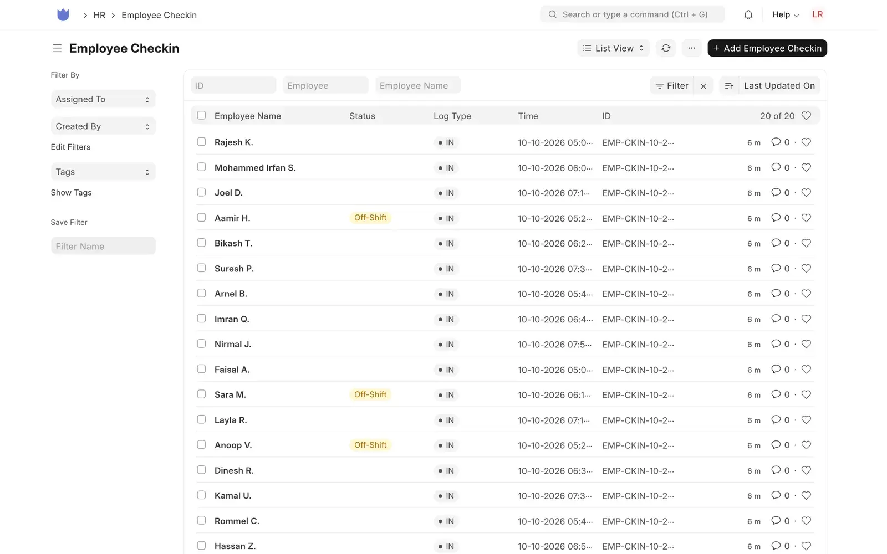Like the Suresh P. row heart

(806, 269)
